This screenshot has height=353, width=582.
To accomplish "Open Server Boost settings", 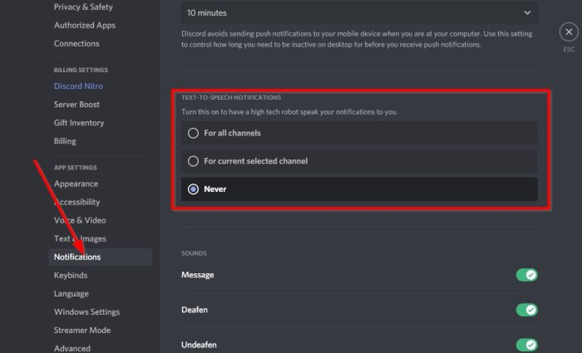I will click(76, 105).
